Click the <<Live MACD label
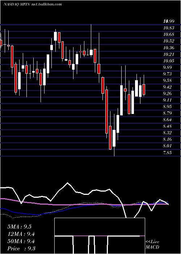Image resolution: width=181 pixels, height=254 pixels. 152,245
